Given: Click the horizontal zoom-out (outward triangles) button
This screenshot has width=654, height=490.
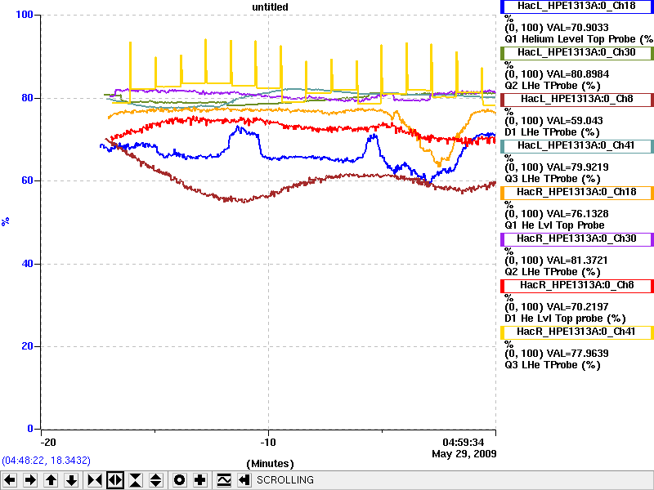Looking at the screenshot, I should pyautogui.click(x=115, y=480).
